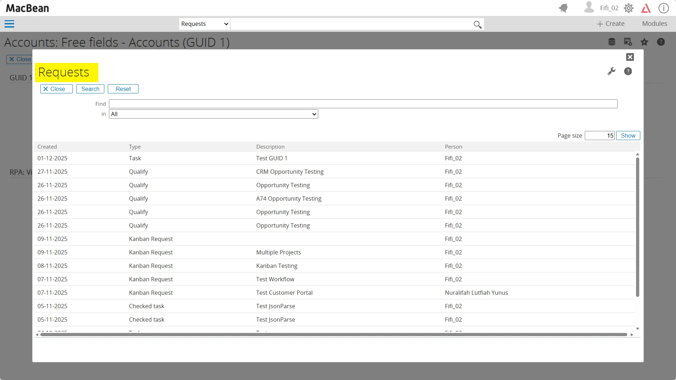676x380 pixels.
Task: Click the Fifi_02 user profile icon
Action: pyautogui.click(x=589, y=8)
